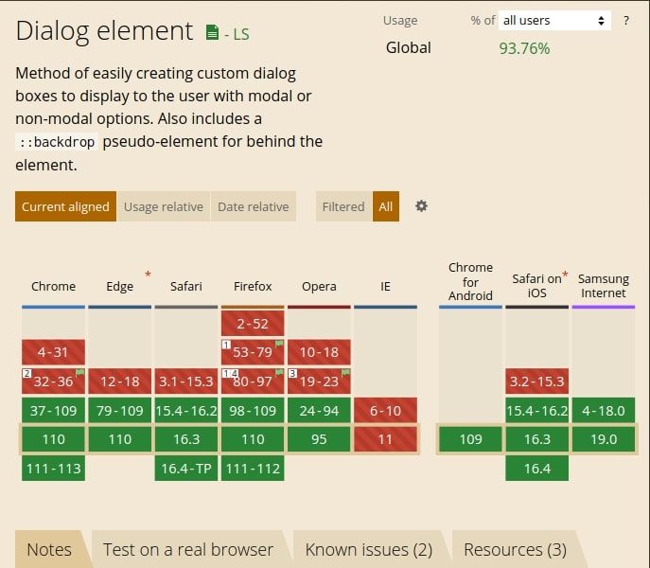Viewport: 650px width, 568px height.
Task: Click the Safari on iOS 16.4 cell
Action: [x=536, y=469]
